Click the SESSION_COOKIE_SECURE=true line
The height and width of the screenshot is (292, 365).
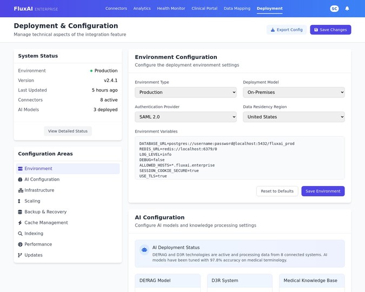pyautogui.click(x=169, y=171)
